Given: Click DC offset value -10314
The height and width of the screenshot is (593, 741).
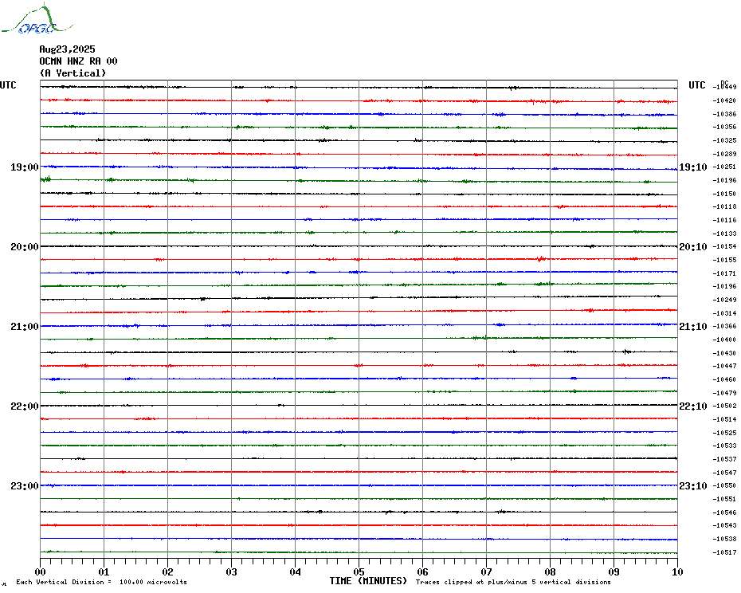Looking at the screenshot, I should point(725,313).
